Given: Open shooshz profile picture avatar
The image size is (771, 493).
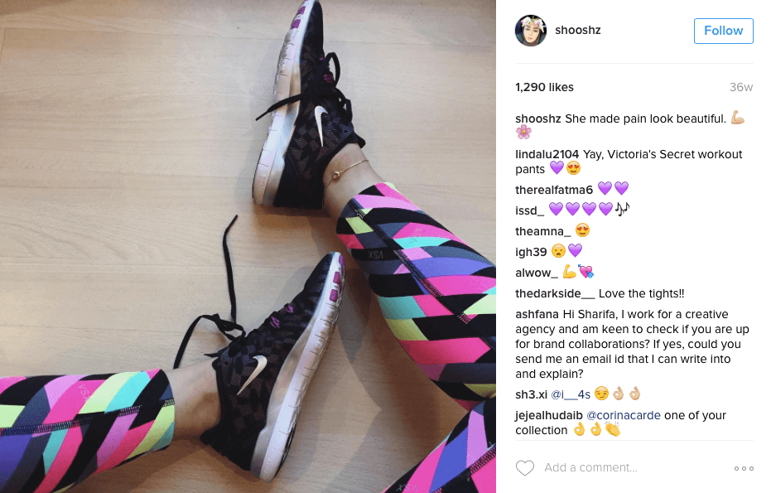Looking at the screenshot, I should point(531,31).
